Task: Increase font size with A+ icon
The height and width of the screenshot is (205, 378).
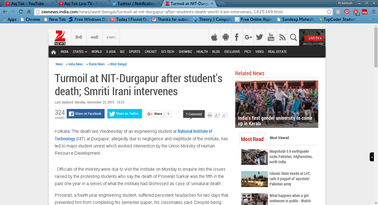Action: (x=217, y=115)
